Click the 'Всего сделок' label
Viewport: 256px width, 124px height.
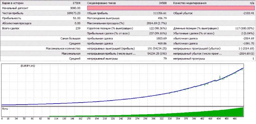point(11,28)
